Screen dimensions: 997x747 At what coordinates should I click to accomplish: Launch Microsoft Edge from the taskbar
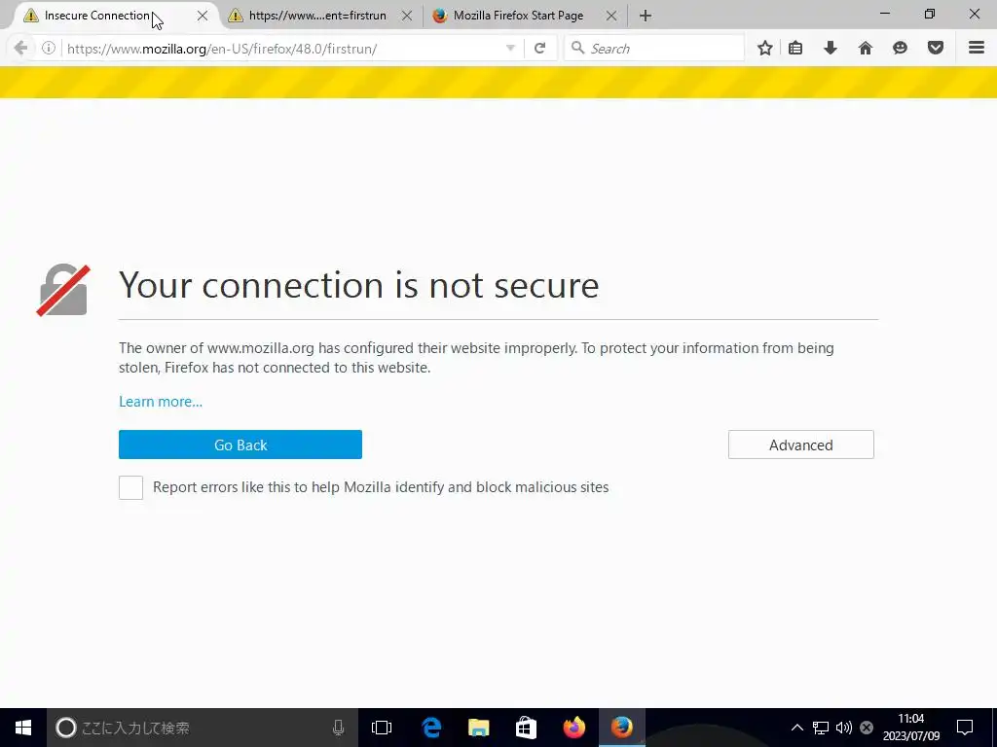coord(431,728)
